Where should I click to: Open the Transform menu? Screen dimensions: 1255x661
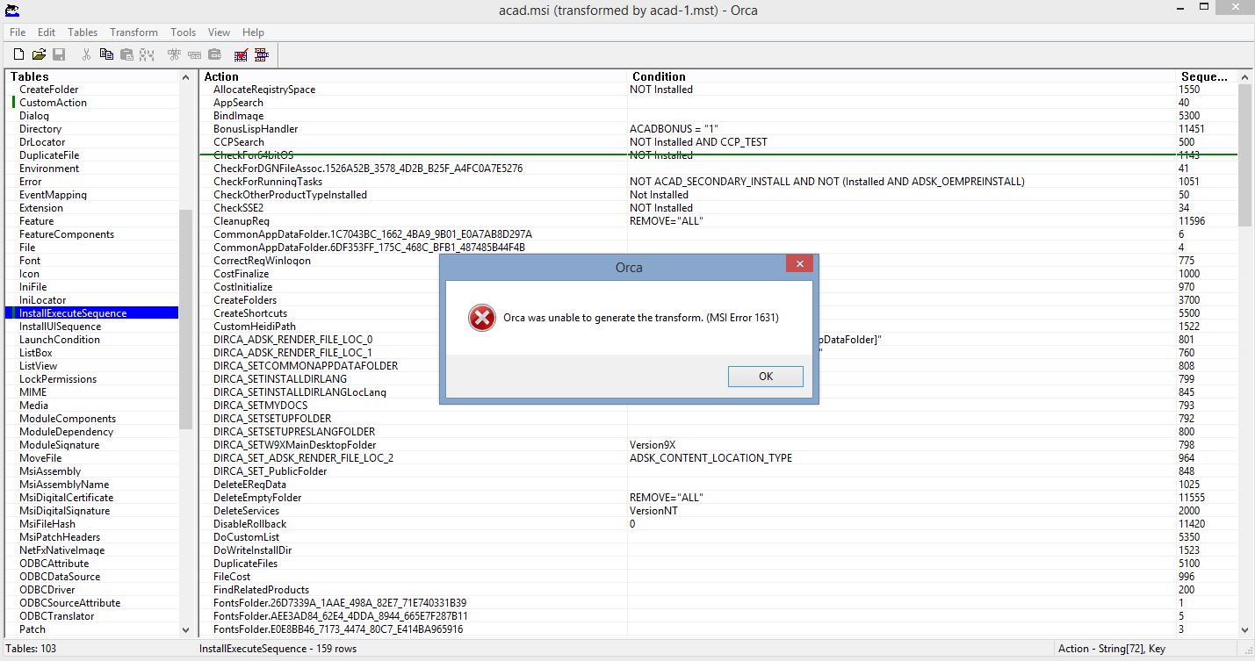coord(133,32)
